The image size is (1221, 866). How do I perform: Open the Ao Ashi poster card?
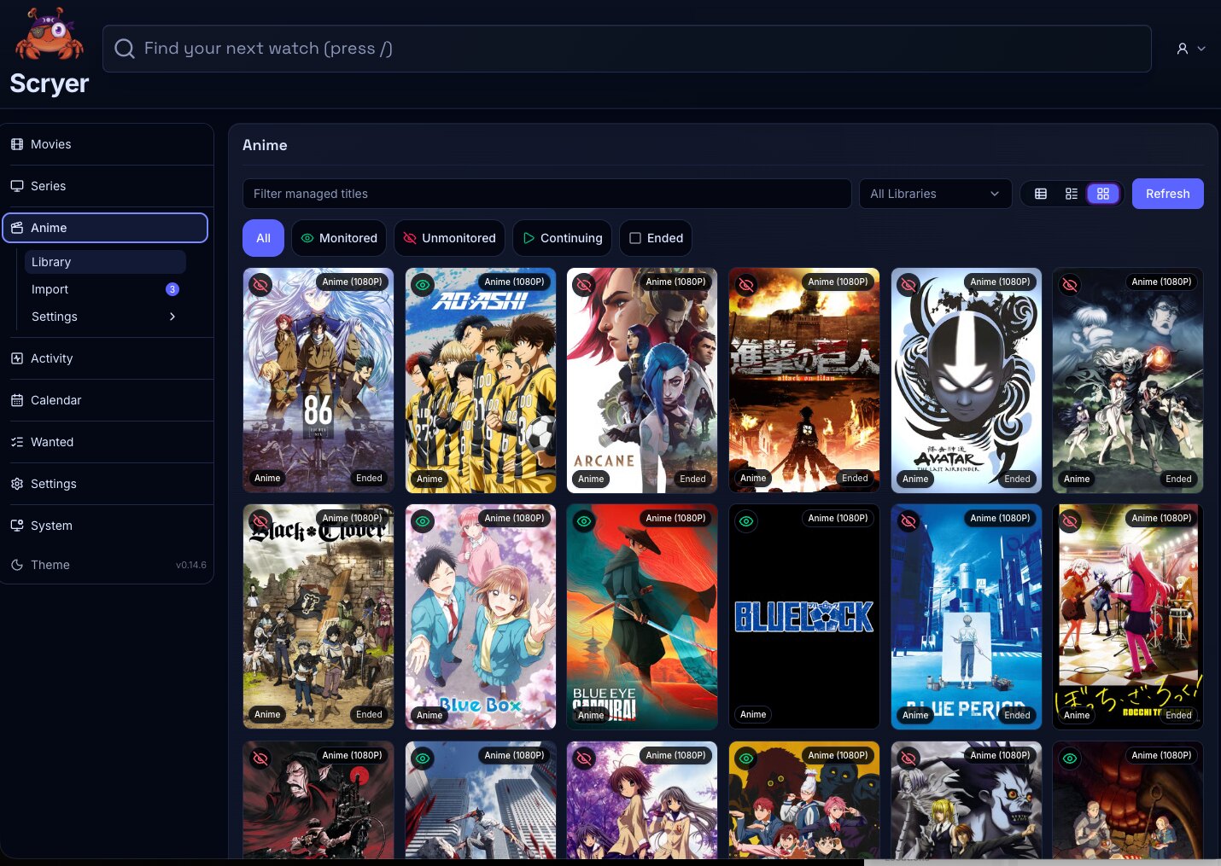[x=481, y=381]
